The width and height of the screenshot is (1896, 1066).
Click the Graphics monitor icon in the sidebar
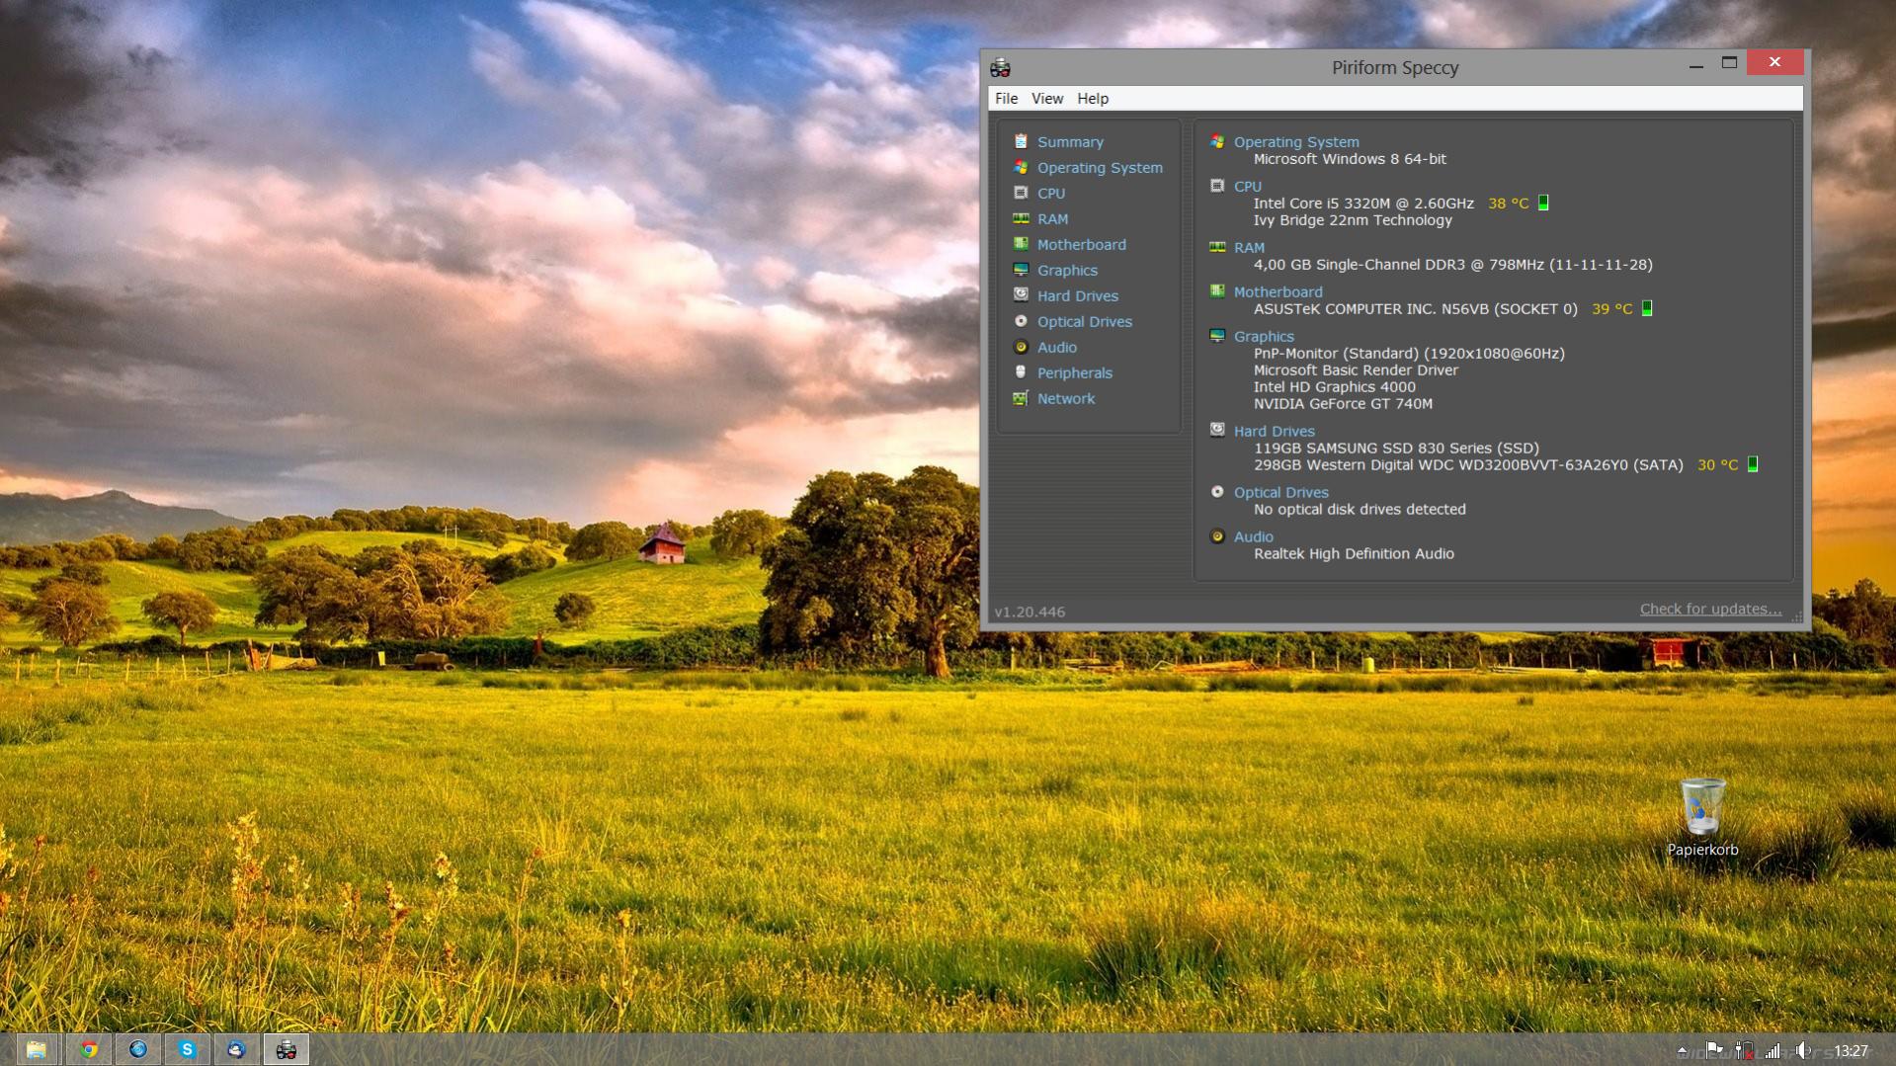point(1021,270)
